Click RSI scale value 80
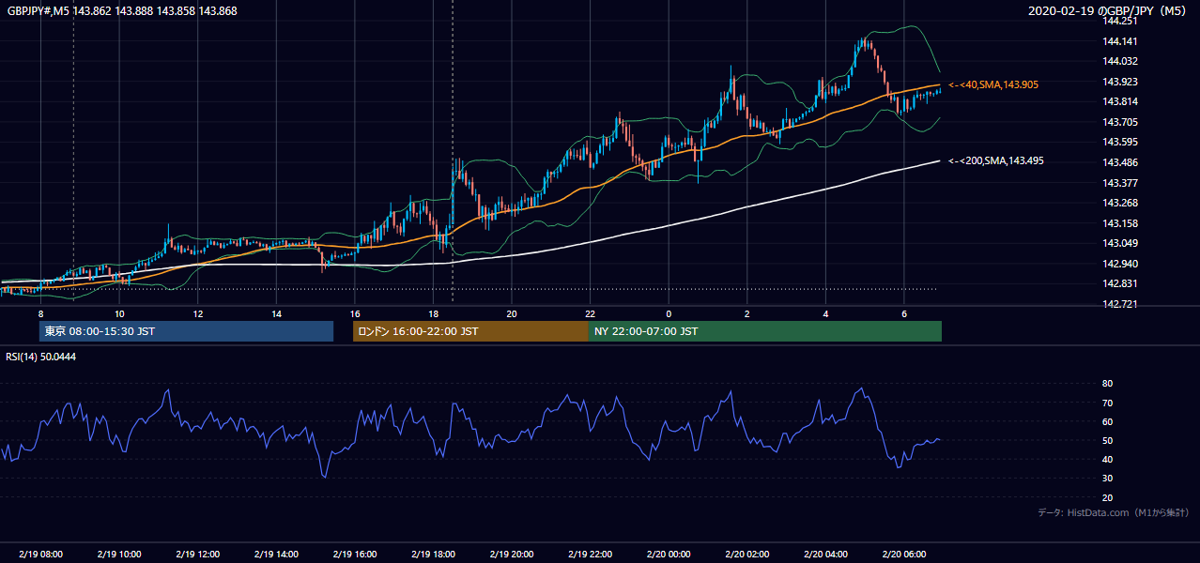The height and width of the screenshot is (563, 1200). click(x=1107, y=384)
